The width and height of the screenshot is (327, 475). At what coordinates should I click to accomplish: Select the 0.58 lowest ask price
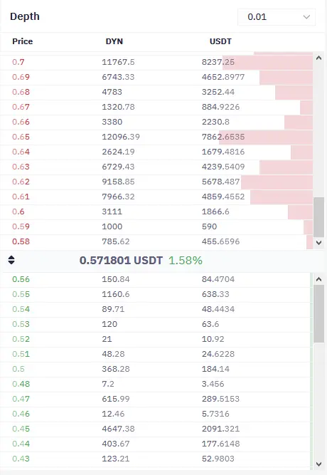click(21, 241)
